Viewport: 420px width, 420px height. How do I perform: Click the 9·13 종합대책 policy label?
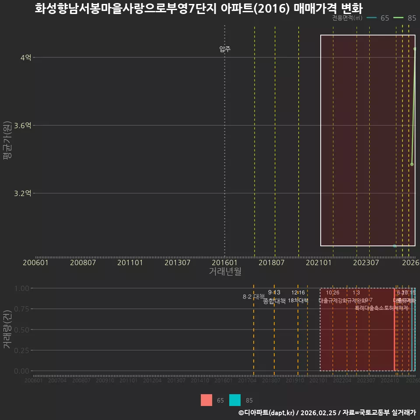click(x=274, y=297)
